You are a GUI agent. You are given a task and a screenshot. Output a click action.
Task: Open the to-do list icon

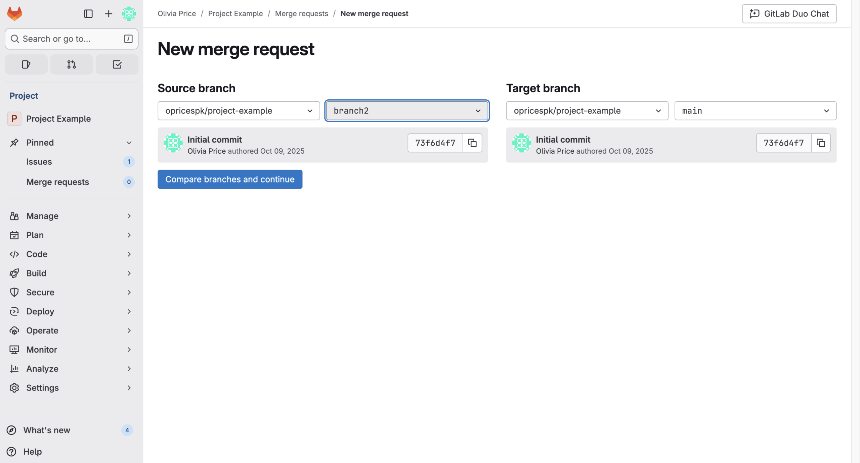click(x=117, y=64)
